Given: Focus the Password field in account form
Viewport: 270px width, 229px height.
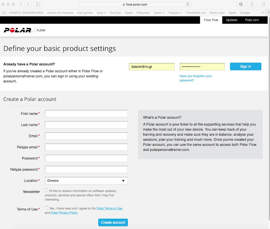Looking at the screenshot, I should pyautogui.click(x=86, y=158).
